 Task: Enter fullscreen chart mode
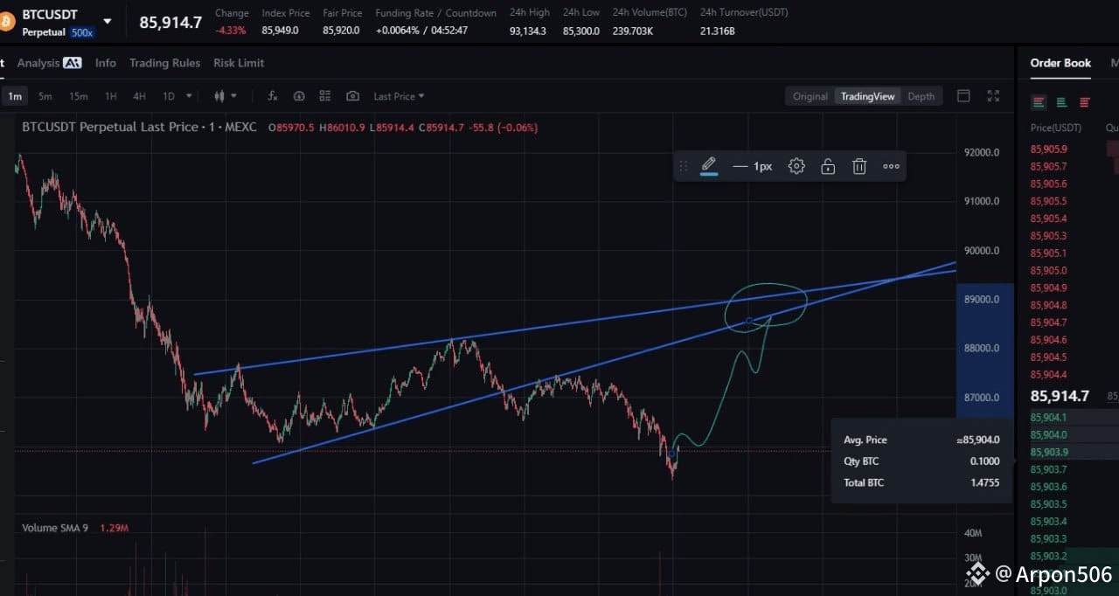[x=993, y=96]
